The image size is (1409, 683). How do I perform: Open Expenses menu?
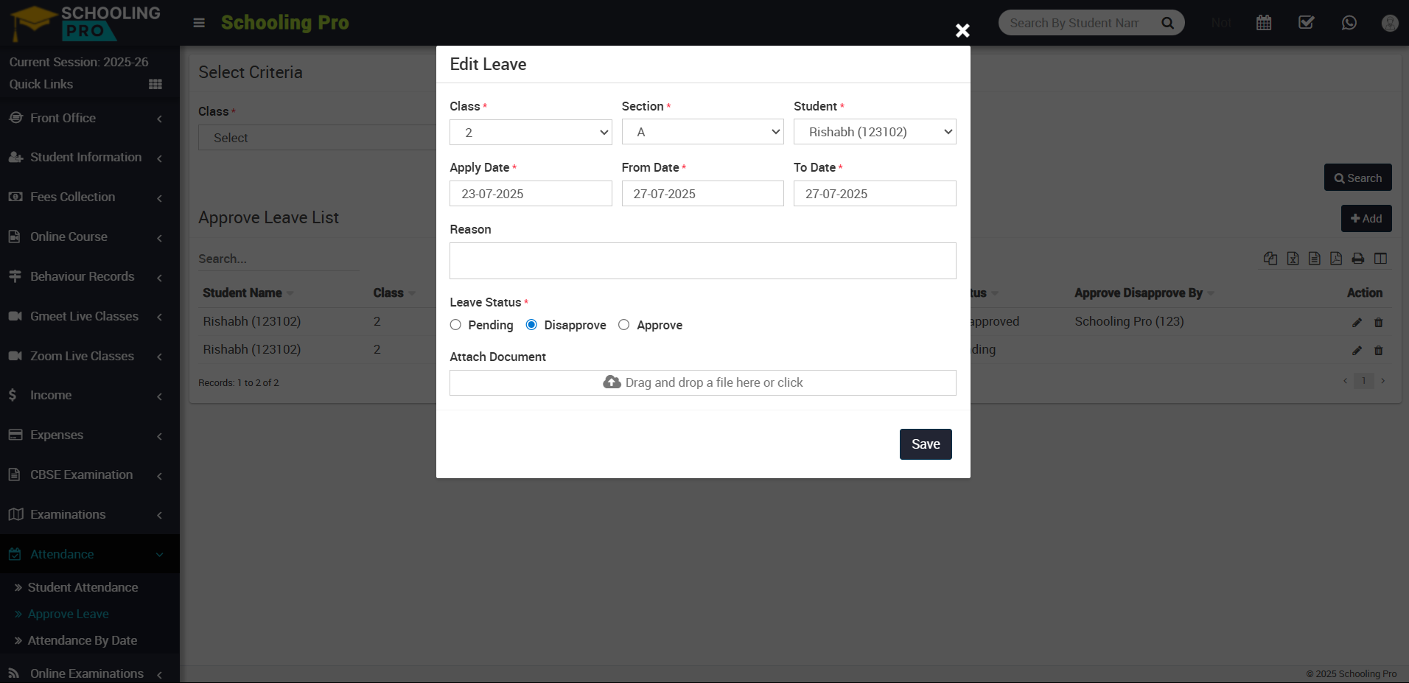(x=90, y=435)
